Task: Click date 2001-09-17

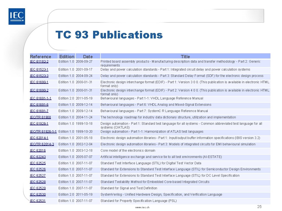Action: (x=84, y=70)
